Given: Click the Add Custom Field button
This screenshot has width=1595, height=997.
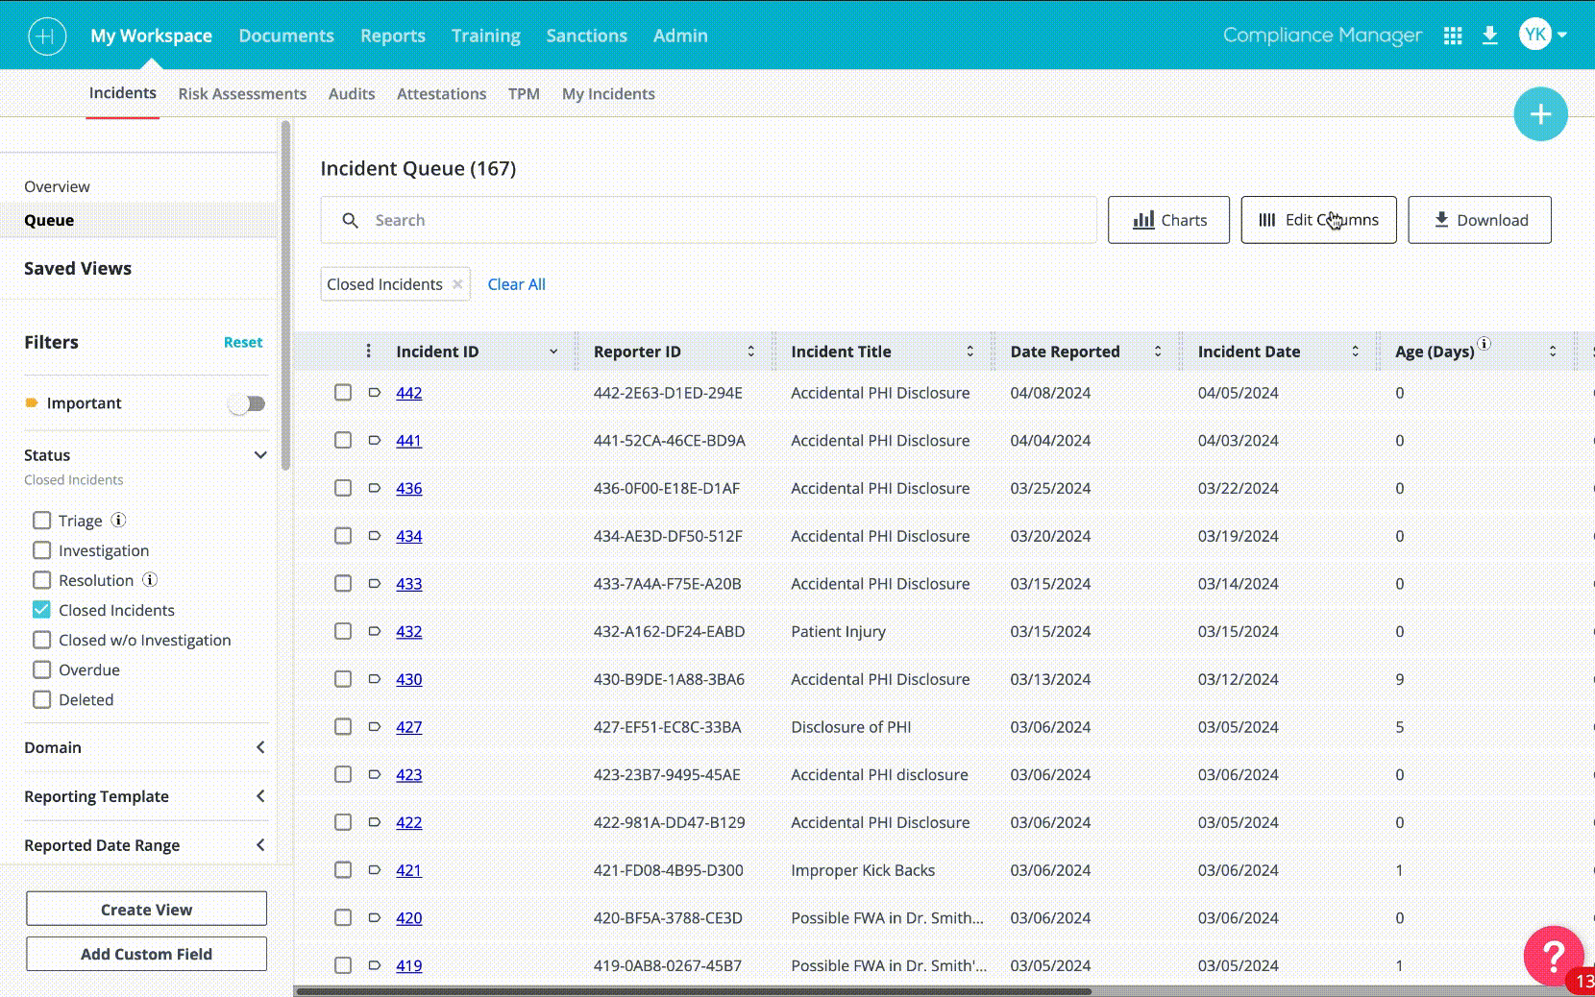Looking at the screenshot, I should pos(146,954).
